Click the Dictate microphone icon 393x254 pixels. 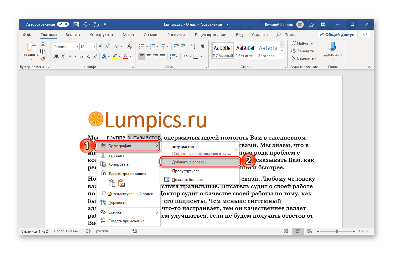pyautogui.click(x=333, y=46)
